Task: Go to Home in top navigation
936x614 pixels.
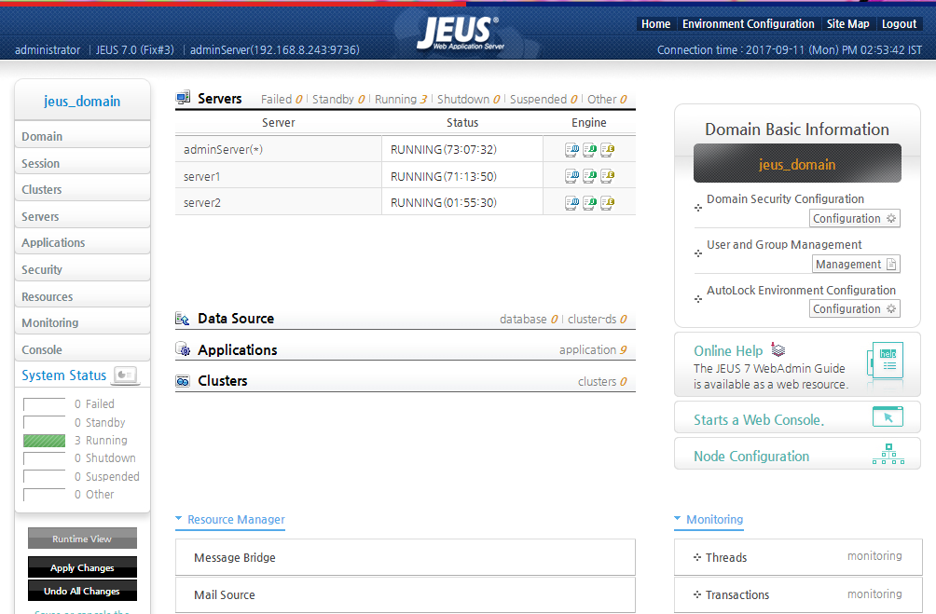Action: [x=656, y=24]
